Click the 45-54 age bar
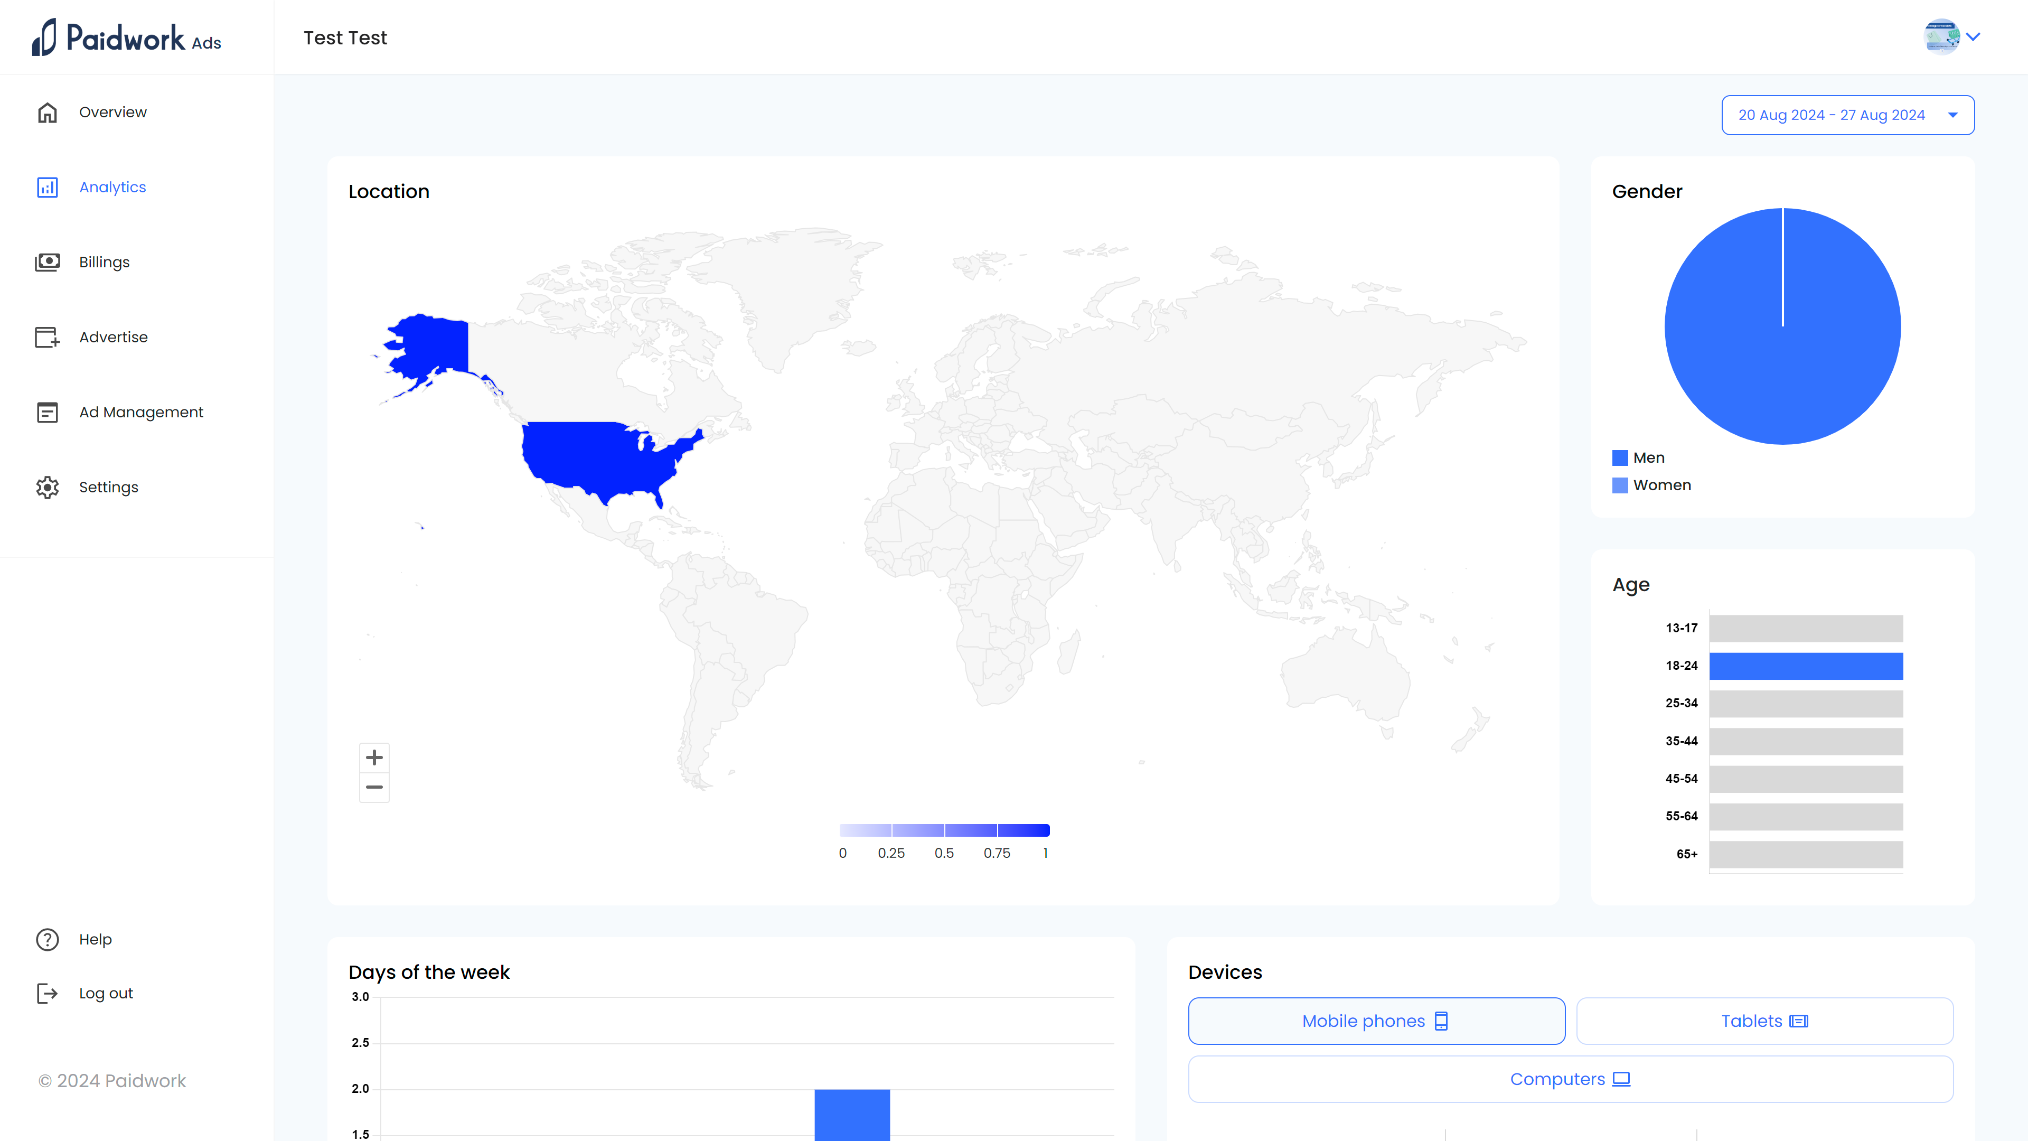Image resolution: width=2028 pixels, height=1141 pixels. click(1806, 779)
